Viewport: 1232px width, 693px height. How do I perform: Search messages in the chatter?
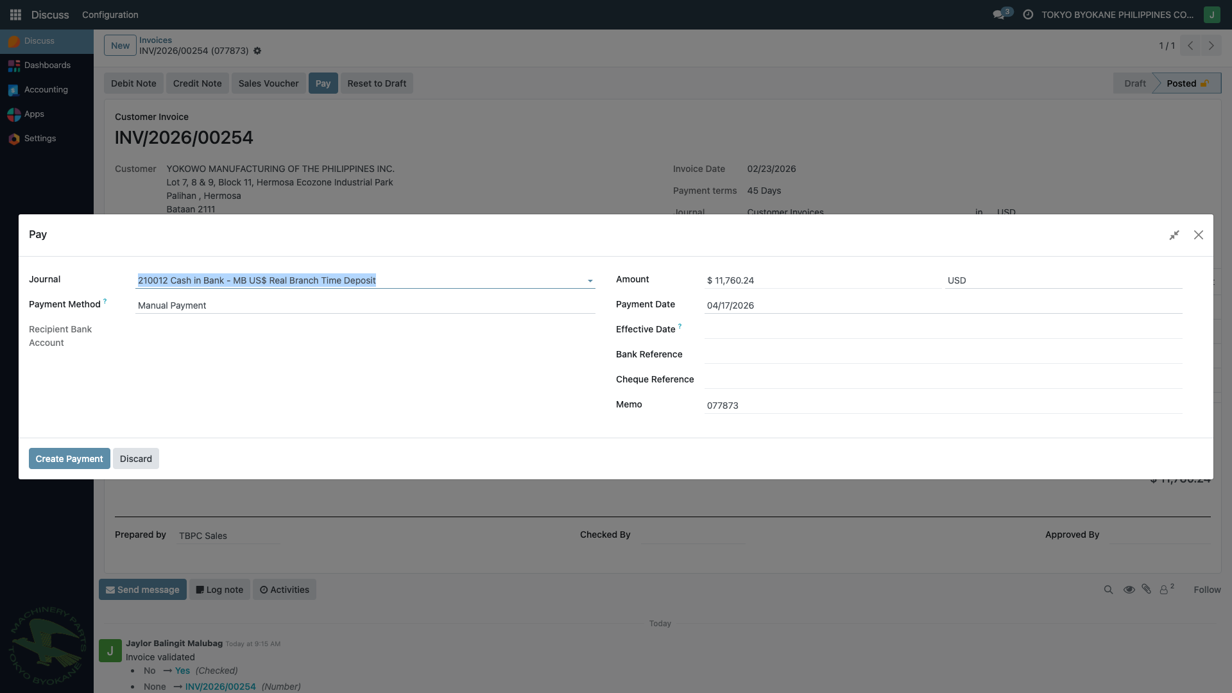[x=1108, y=589]
